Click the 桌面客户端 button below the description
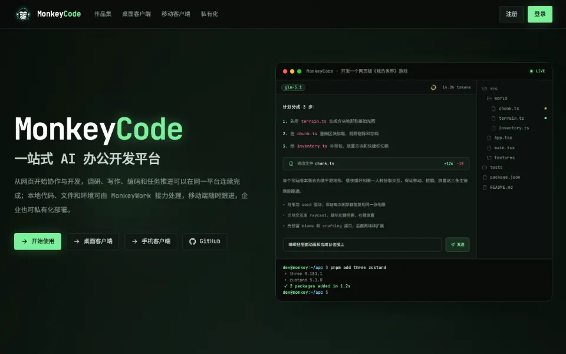The height and width of the screenshot is (354, 566). point(93,241)
